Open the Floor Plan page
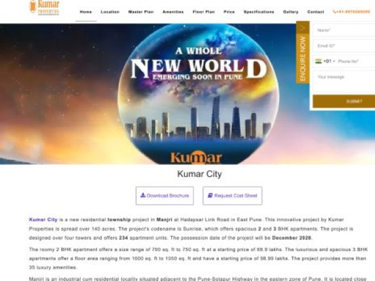Screen dimensions: 375x281 click(x=203, y=12)
